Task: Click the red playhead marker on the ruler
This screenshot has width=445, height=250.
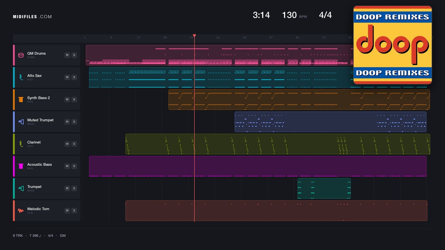Action: [x=194, y=36]
